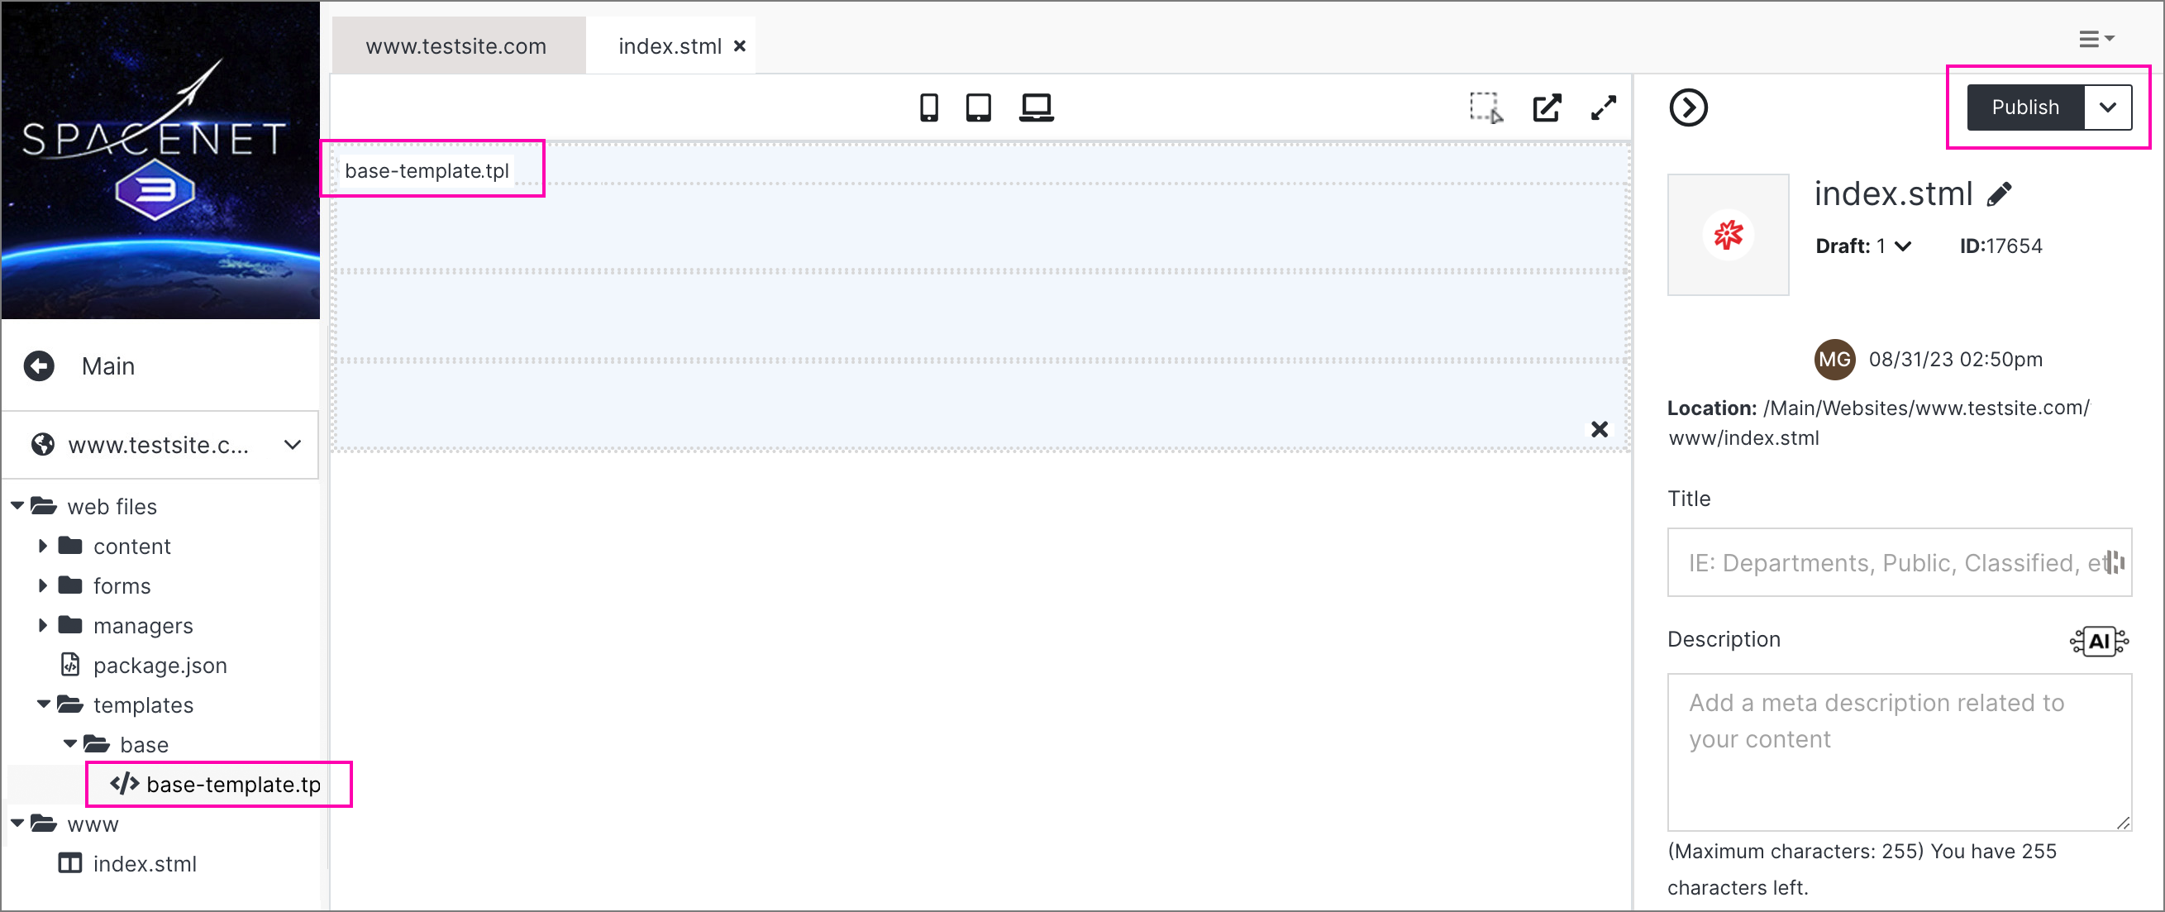Click the tablet device preview icon
Screen dimensions: 2165x912
979,107
